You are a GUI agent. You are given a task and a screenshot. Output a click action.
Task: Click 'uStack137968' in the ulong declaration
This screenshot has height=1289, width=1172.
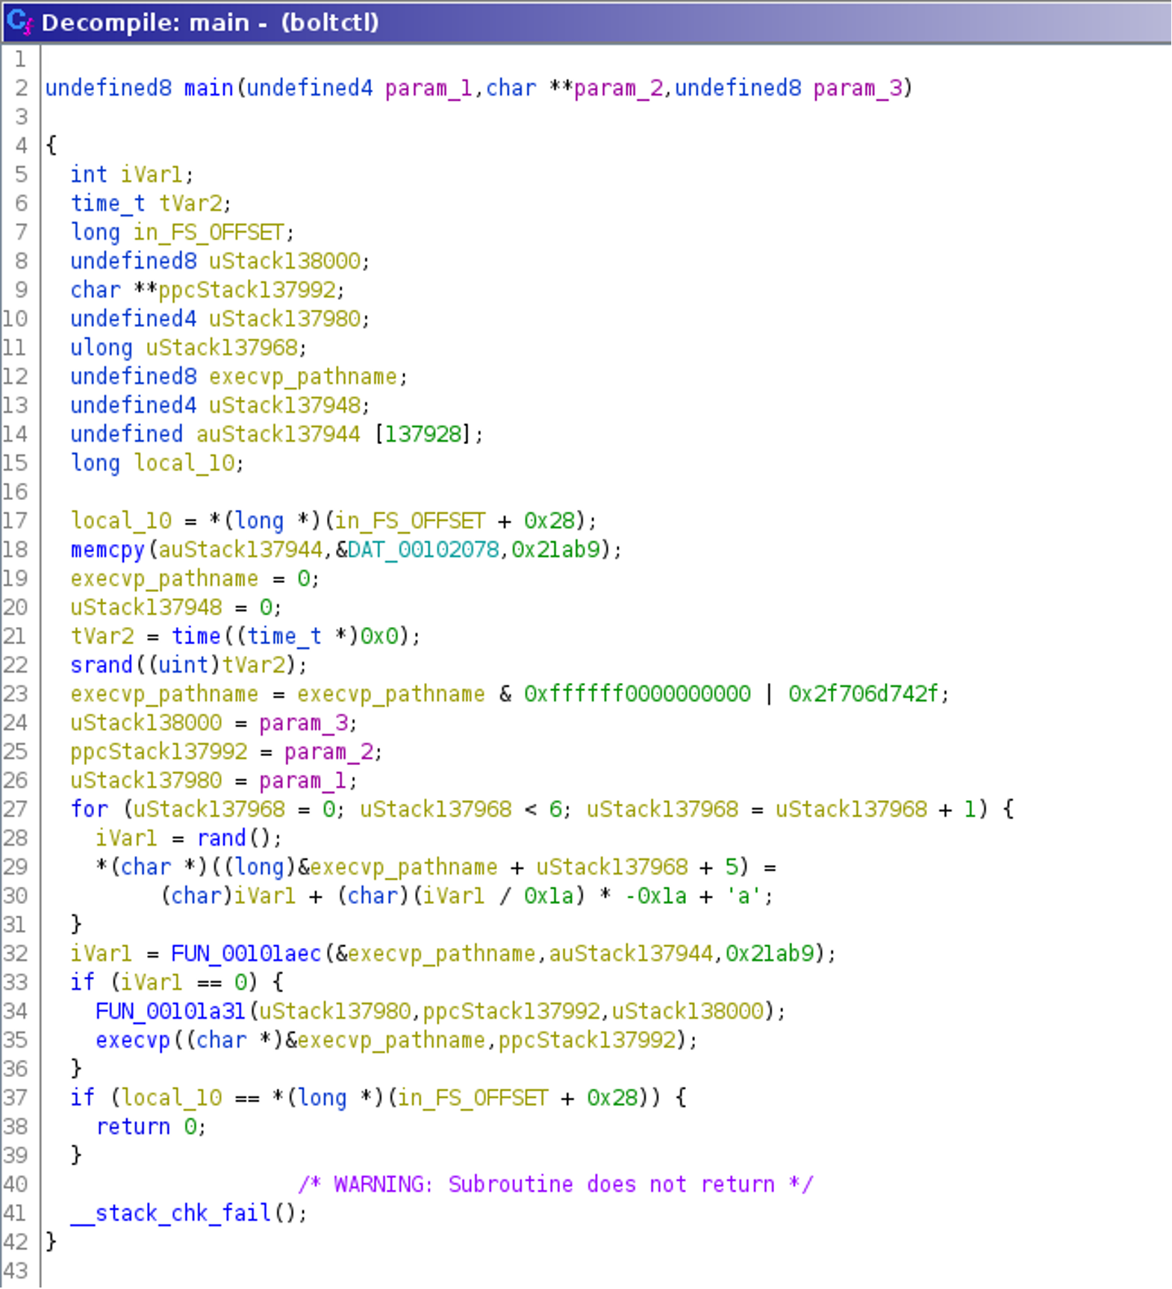(222, 348)
